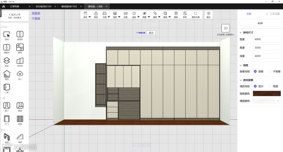Select the 单板 single board tool
283x152 pixels.
[x=7, y=61]
